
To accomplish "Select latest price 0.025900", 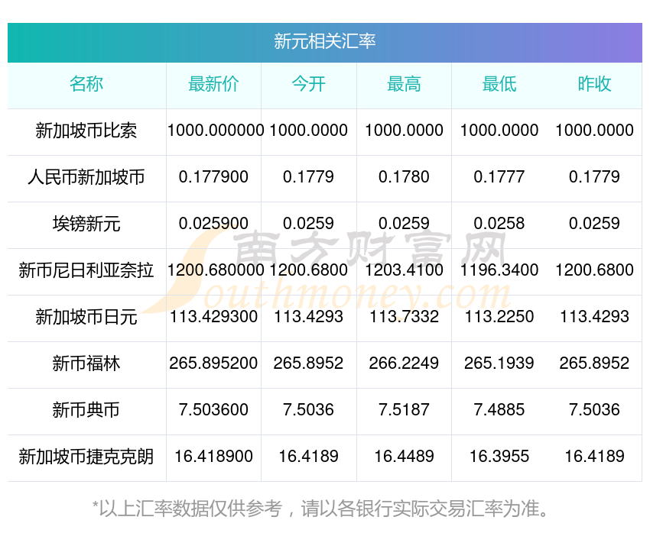I will [213, 224].
